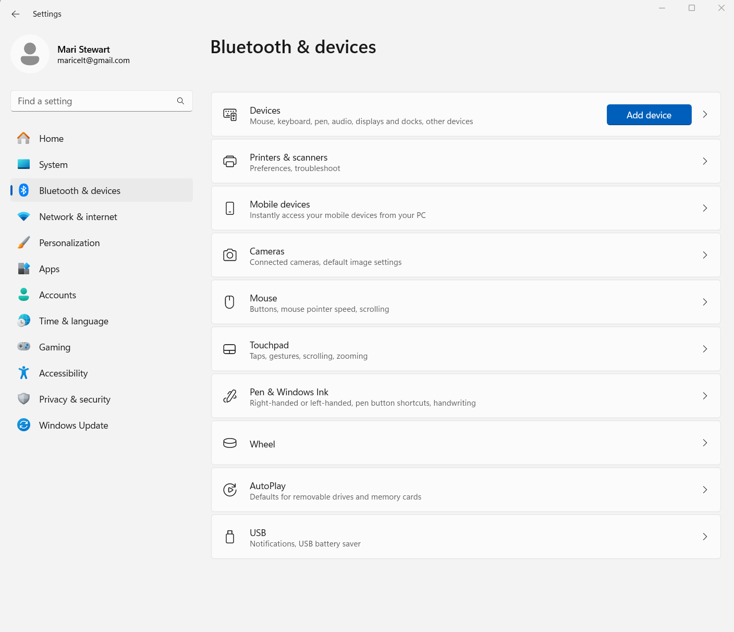Open Cameras chevron arrow
Screen dimensions: 734x632
[x=705, y=255]
